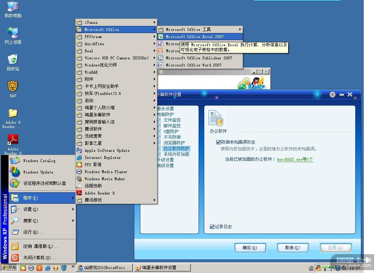Open Network Neighborhood desktop icon
The height and width of the screenshot is (273, 378).
pyautogui.click(x=13, y=36)
